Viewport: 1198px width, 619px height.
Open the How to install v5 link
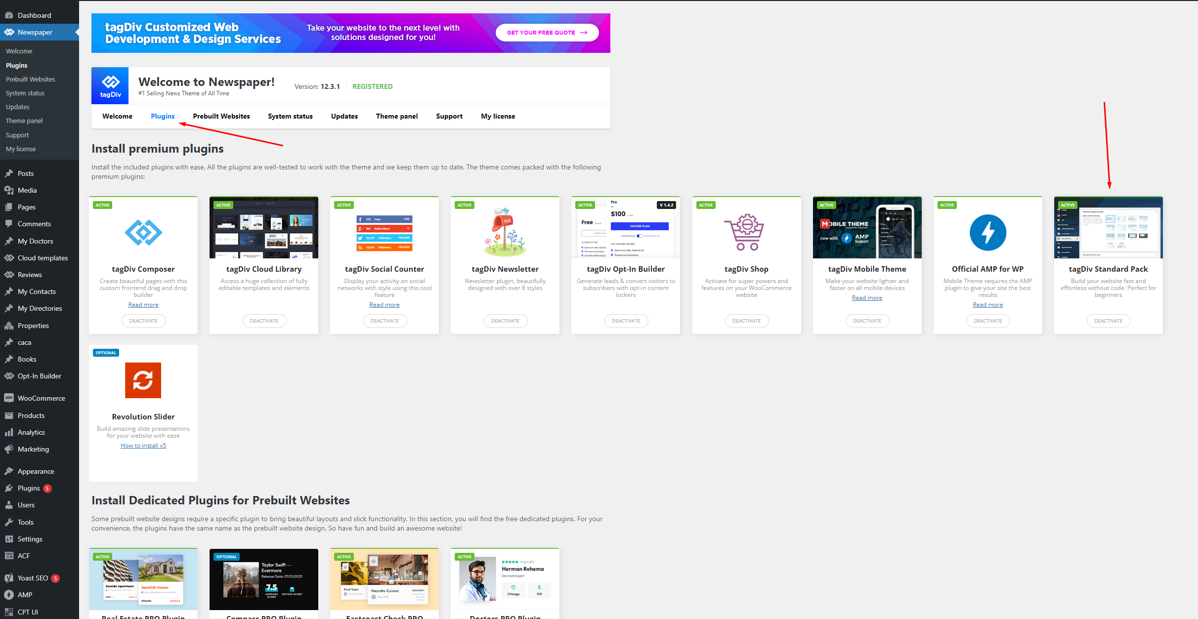143,446
